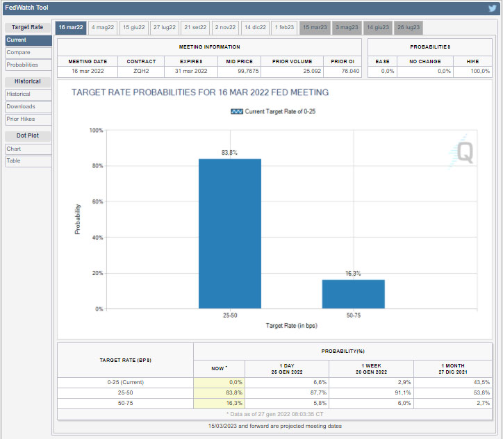Open the Dot Plot Chart
Viewport: 503px width, 439px height.
click(28, 149)
